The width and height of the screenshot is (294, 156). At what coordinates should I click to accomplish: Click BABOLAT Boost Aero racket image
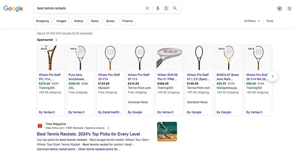pyautogui.click(x=229, y=58)
